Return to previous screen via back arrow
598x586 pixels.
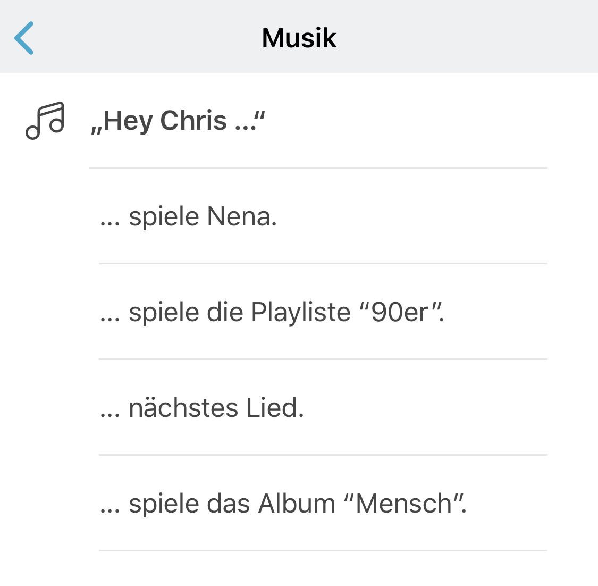click(24, 38)
